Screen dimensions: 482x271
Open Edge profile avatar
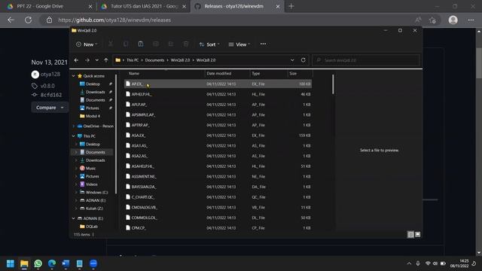[x=453, y=20]
